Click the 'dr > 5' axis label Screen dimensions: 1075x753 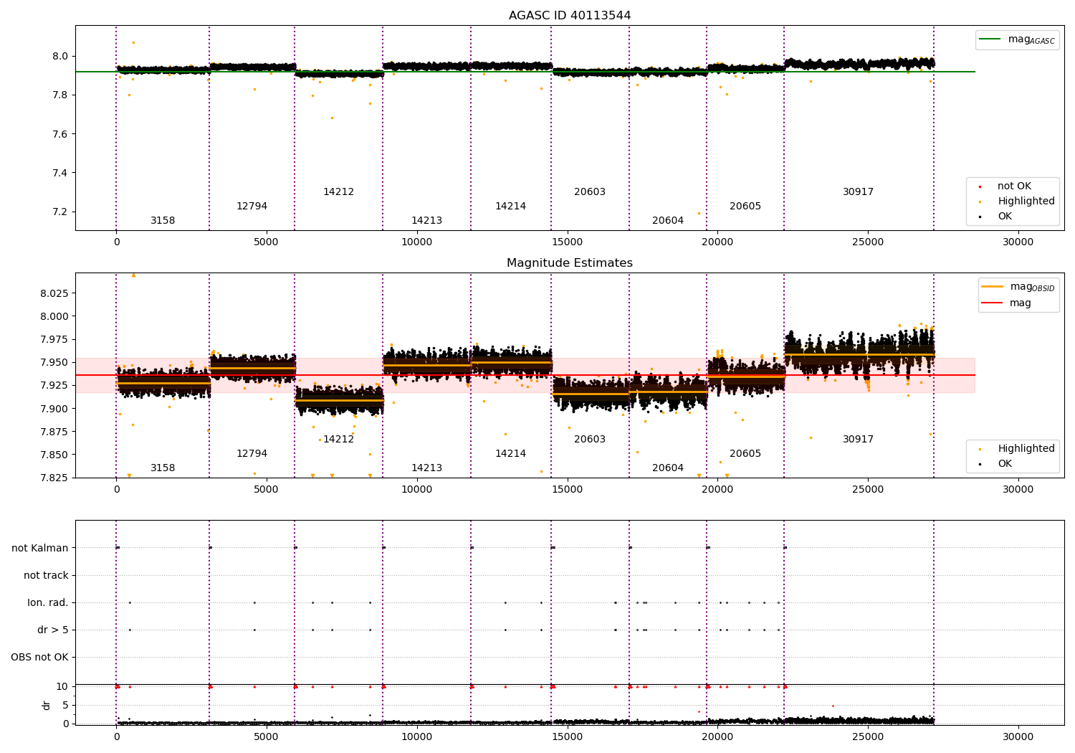point(53,630)
